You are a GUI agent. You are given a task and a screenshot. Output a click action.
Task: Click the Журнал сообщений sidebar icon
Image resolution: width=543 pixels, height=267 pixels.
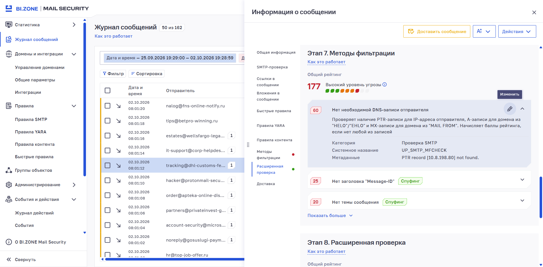[9, 39]
